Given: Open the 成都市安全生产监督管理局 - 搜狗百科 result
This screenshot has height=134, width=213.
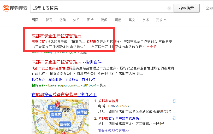Looking at the screenshot, I should coord(67,62).
